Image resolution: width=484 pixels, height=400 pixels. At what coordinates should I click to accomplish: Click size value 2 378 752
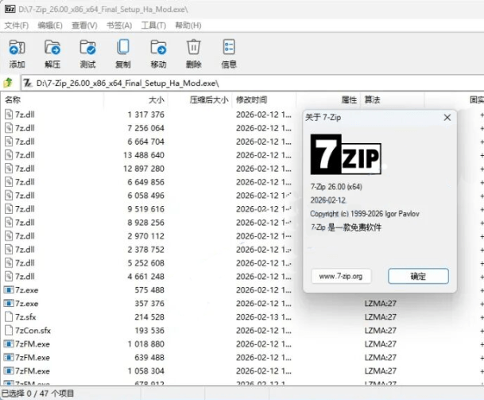(146, 250)
